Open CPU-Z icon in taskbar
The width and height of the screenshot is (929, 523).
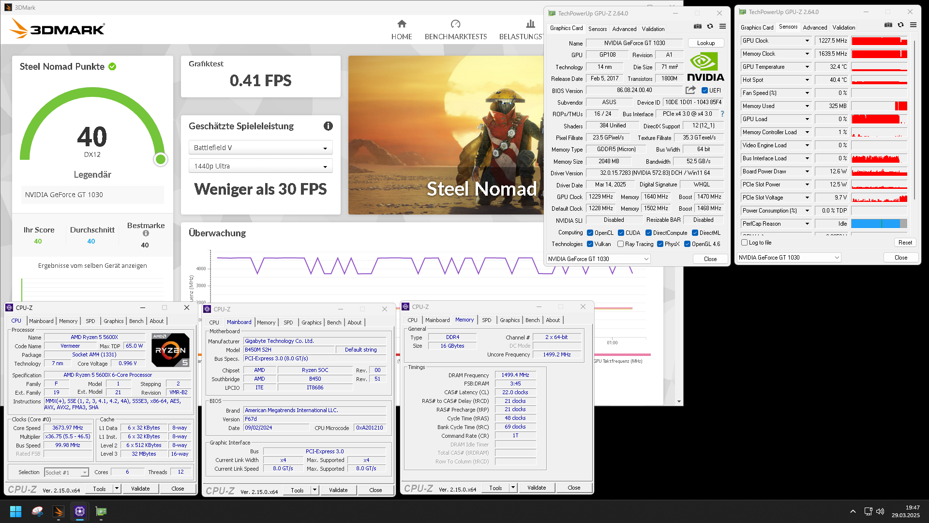point(80,511)
